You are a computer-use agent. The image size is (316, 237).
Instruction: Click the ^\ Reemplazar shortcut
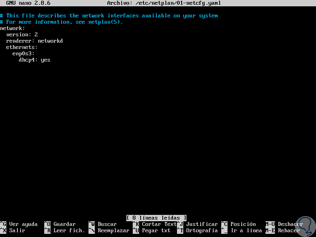109,230
